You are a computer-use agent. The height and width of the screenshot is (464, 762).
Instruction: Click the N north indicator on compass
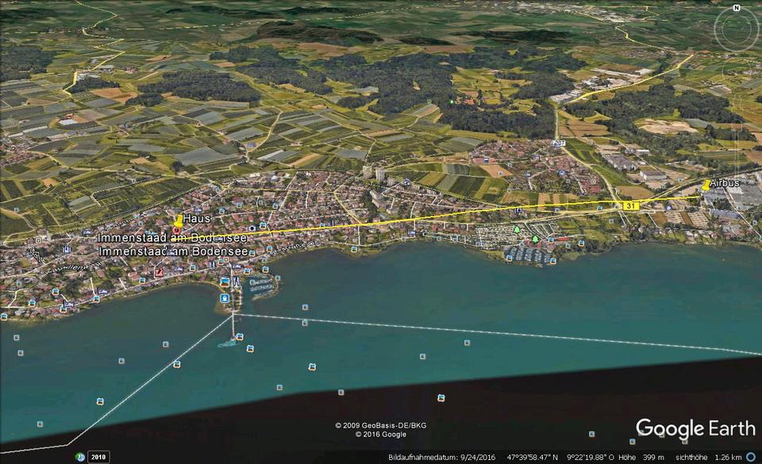pos(736,8)
